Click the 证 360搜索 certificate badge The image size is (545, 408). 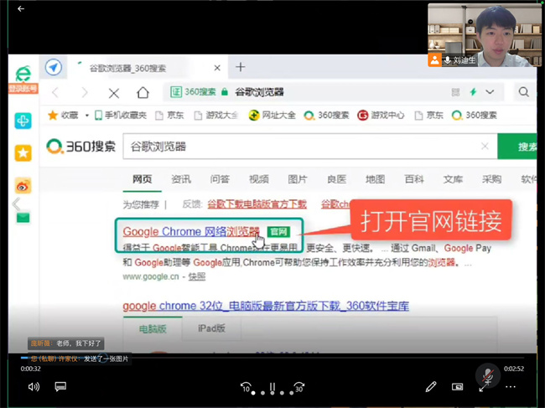[193, 92]
